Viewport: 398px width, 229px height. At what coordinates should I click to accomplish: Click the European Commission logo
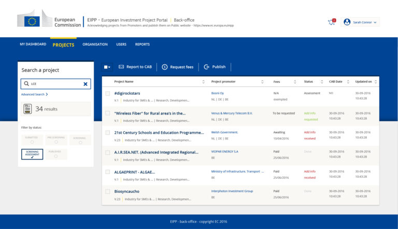point(49,19)
